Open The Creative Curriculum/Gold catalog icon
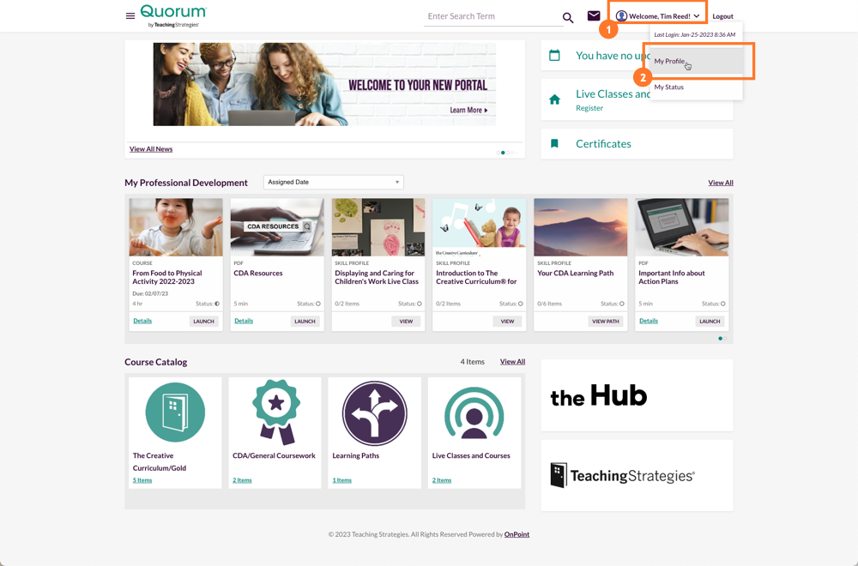 tap(175, 412)
